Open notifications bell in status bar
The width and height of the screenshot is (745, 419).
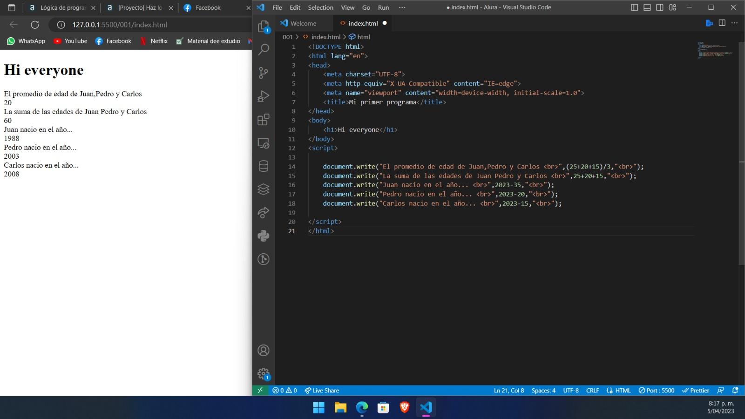click(735, 390)
